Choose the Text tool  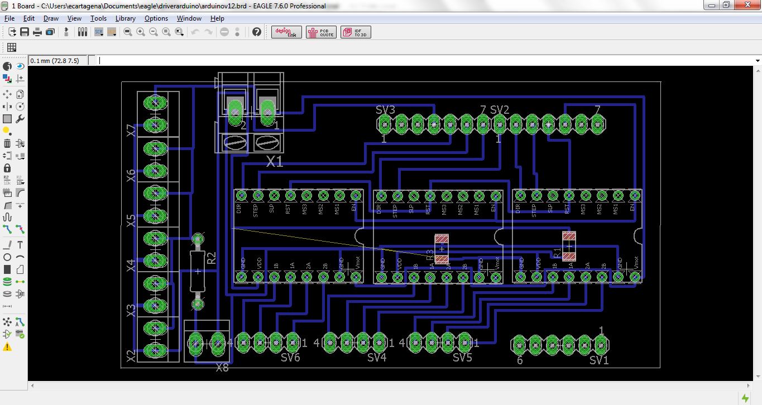(20, 245)
